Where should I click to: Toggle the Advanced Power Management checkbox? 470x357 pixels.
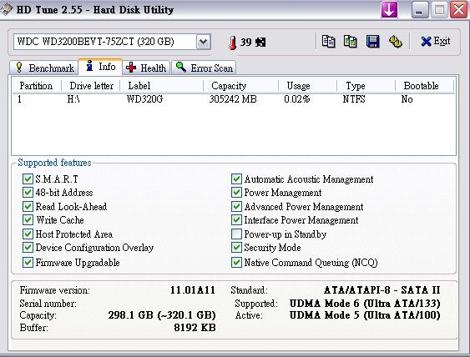point(236,206)
